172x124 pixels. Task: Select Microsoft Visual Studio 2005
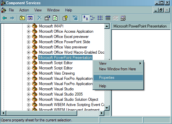tap(61, 94)
